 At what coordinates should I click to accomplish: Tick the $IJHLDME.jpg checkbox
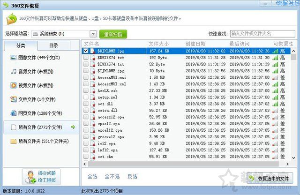[x=86, y=71]
